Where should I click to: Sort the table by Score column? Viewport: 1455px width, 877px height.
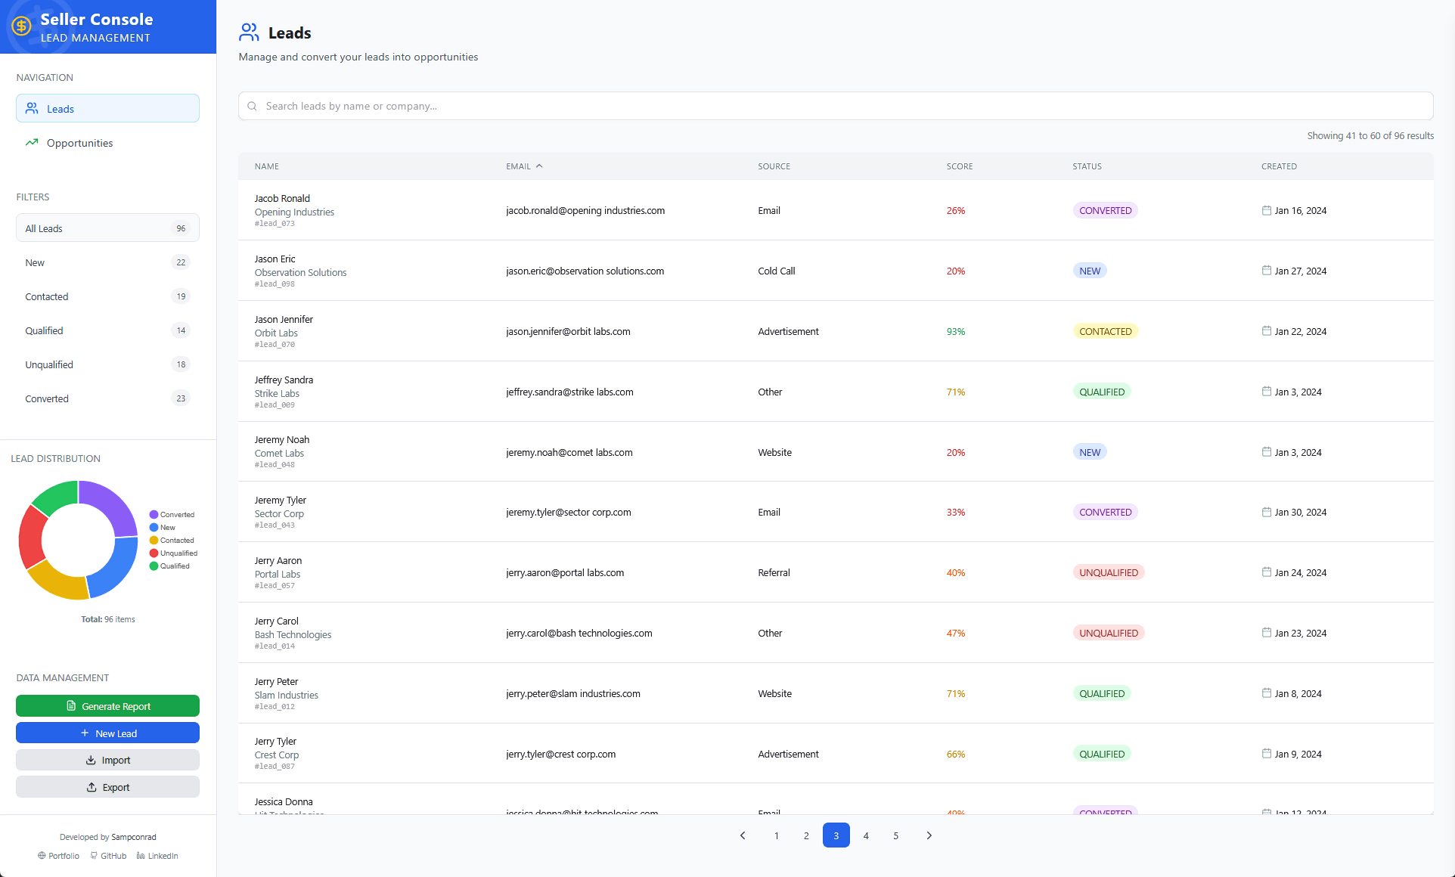(x=960, y=166)
